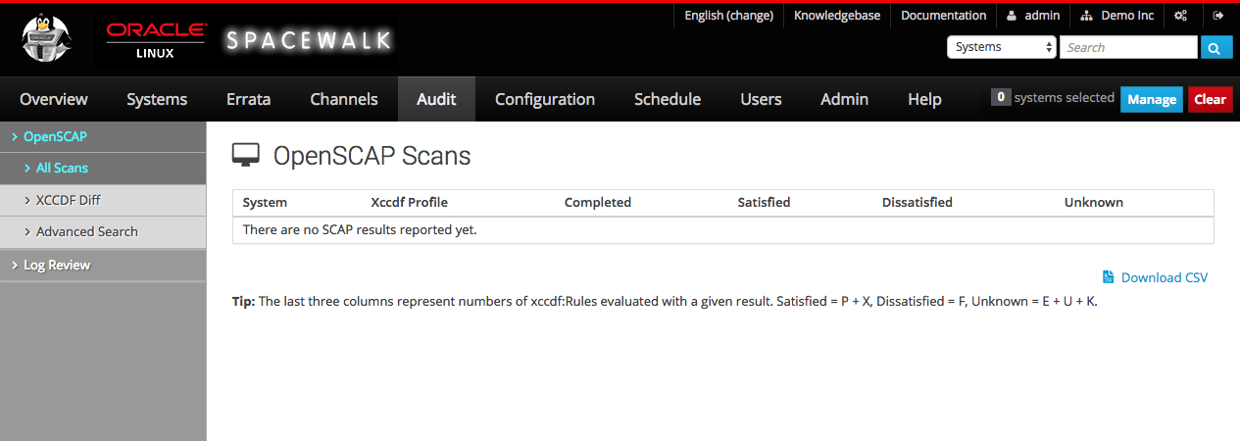1240x441 pixels.
Task: Go to the Admin tab
Action: pos(844,99)
